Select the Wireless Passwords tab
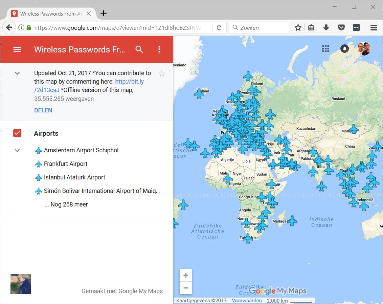This screenshot has height=304, width=383. (x=51, y=14)
